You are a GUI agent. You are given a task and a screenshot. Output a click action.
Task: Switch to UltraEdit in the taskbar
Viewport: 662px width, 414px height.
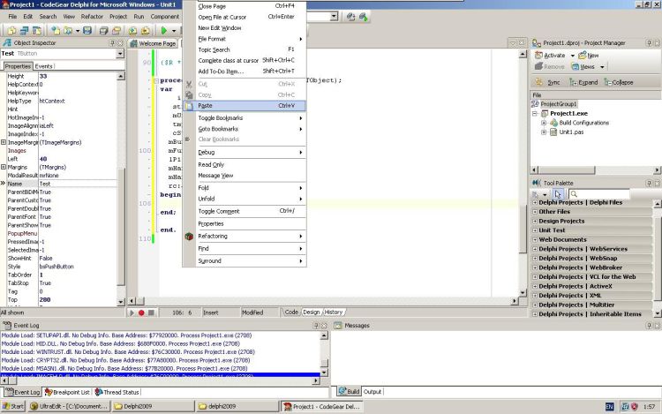pos(69,406)
